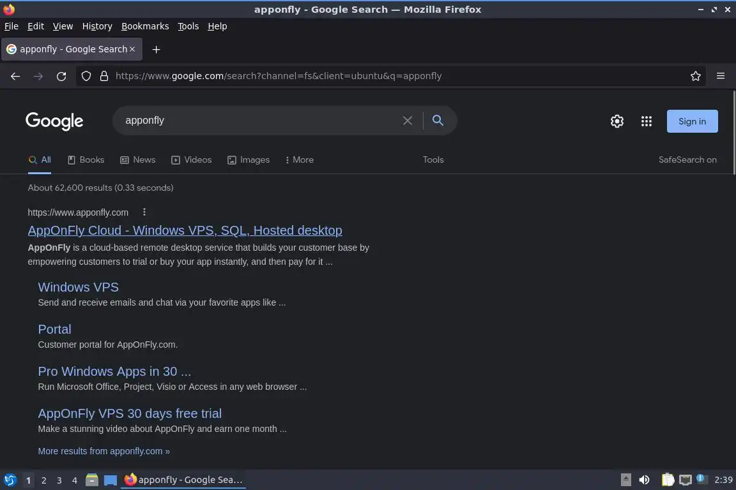Open the Google apps grid
This screenshot has height=490, width=736.
(647, 121)
